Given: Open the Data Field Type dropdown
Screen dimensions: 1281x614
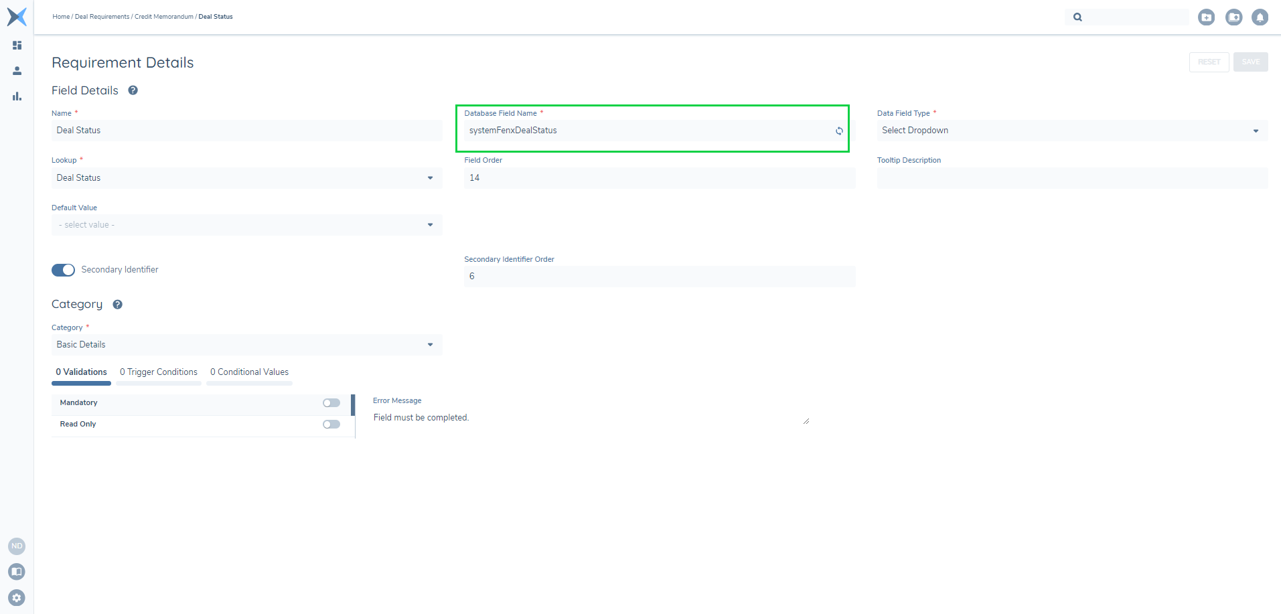Looking at the screenshot, I should click(1071, 131).
